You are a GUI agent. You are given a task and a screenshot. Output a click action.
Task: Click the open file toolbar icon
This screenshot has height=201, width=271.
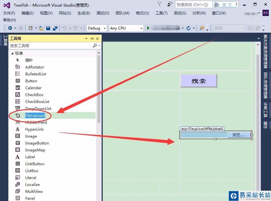click(x=41, y=28)
